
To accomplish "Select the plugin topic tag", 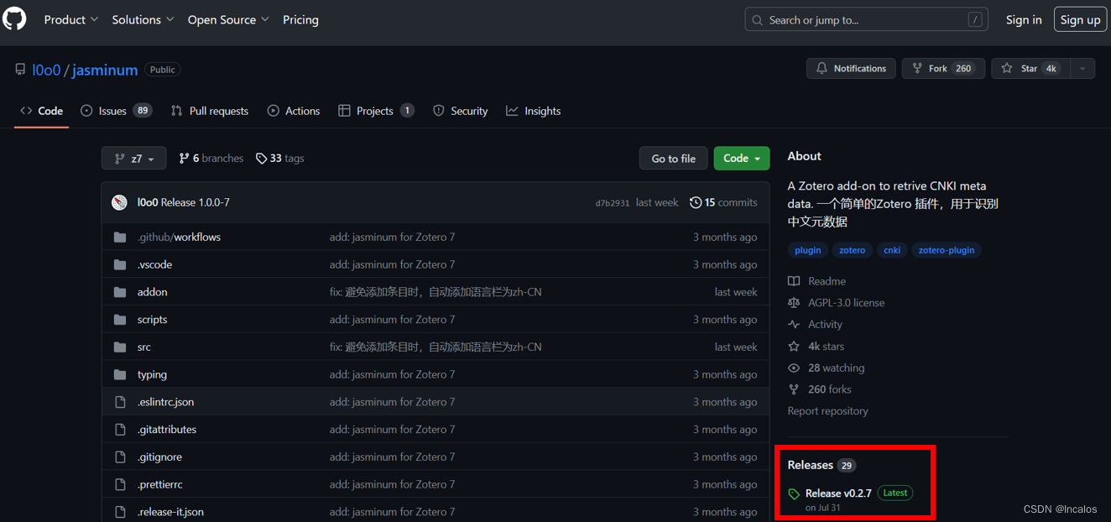I will click(x=808, y=250).
